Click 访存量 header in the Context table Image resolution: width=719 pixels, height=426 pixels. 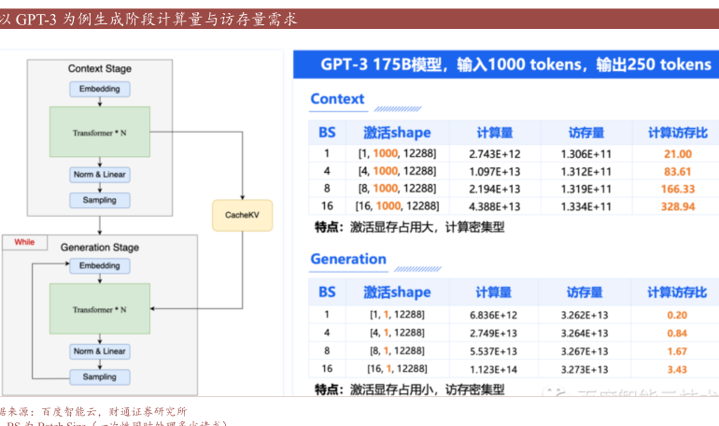[x=586, y=133]
